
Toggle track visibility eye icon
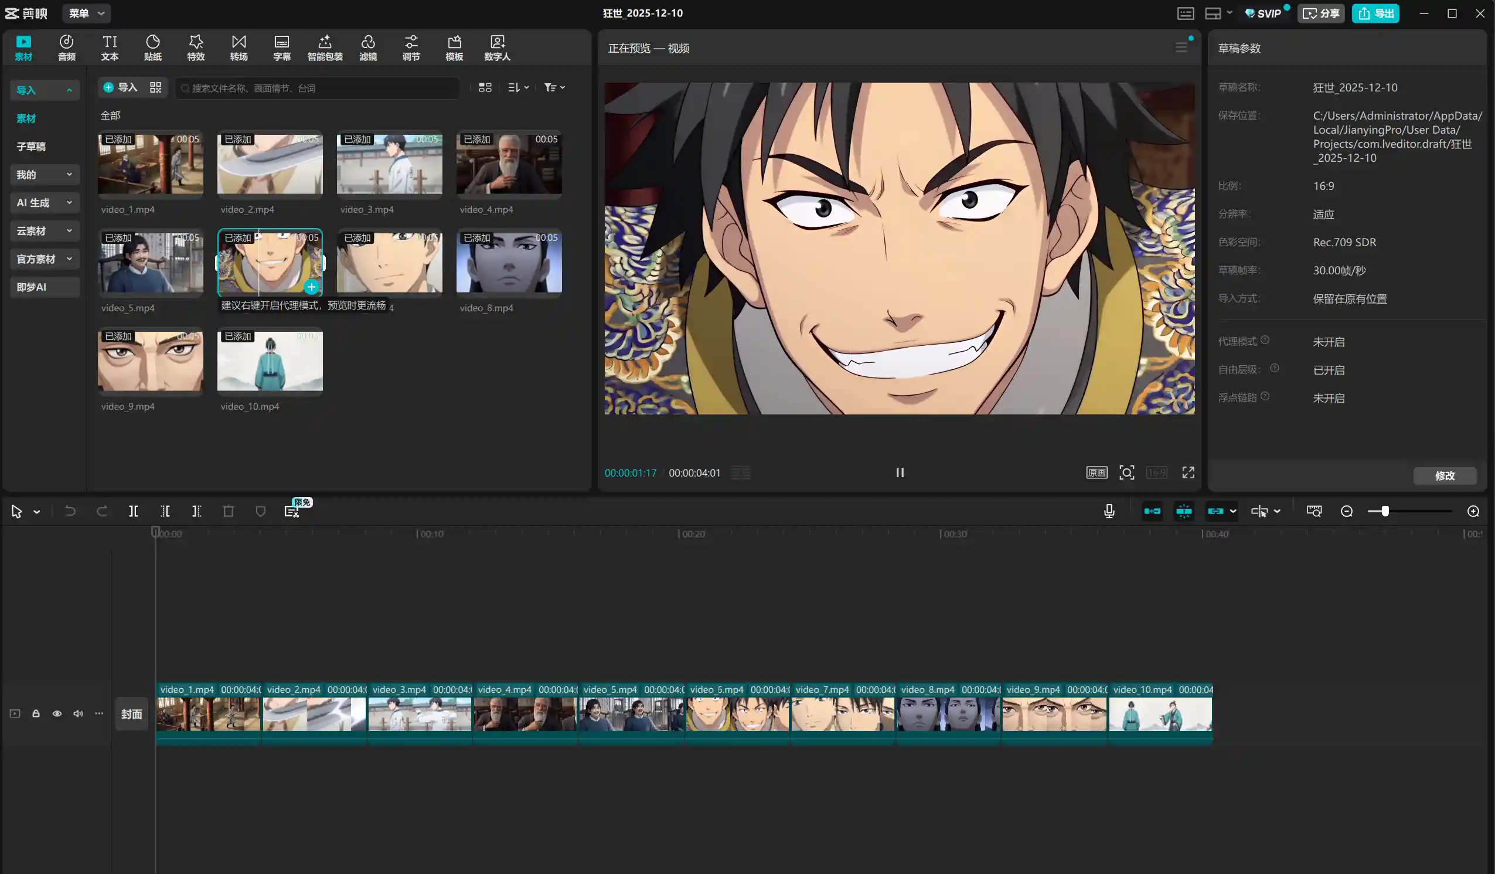tap(57, 714)
